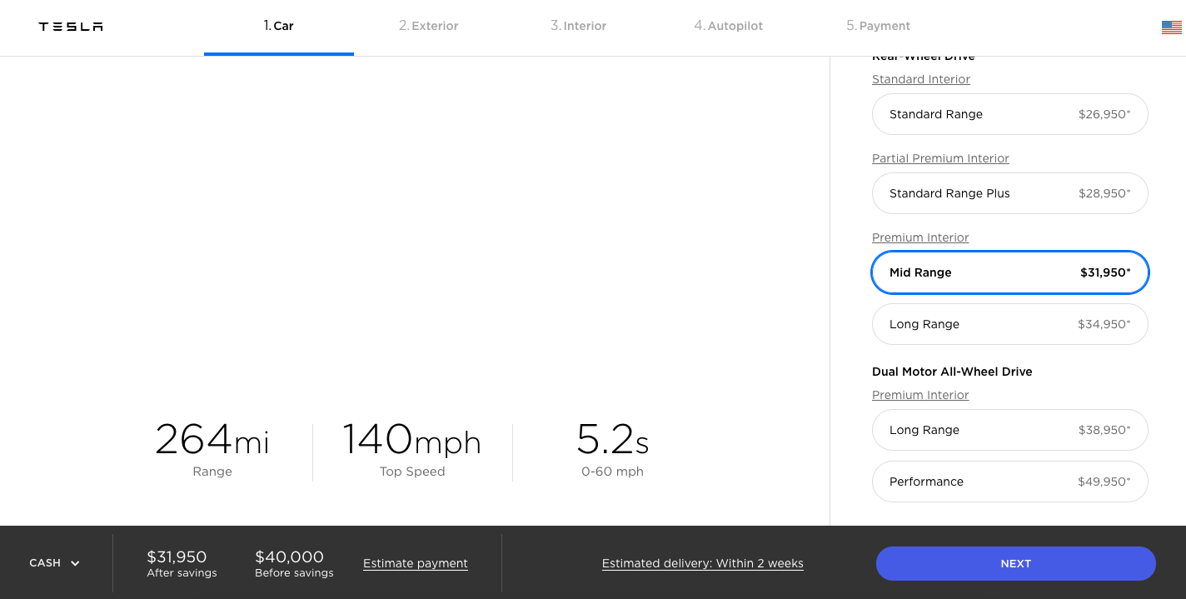Jump to the 5. Payment tab
Screen dimensions: 1186x599
click(878, 26)
